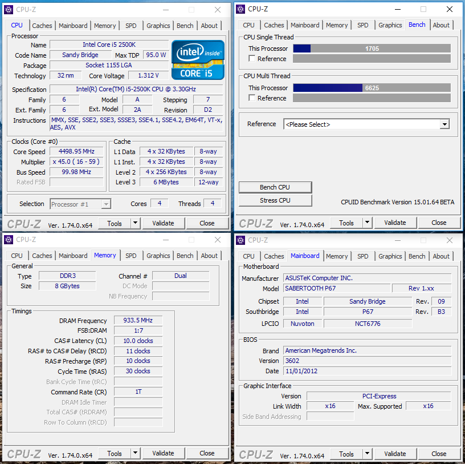Click the multi thread score bar showing 6625
Viewport: 465px width, 464px height.
tap(372, 88)
